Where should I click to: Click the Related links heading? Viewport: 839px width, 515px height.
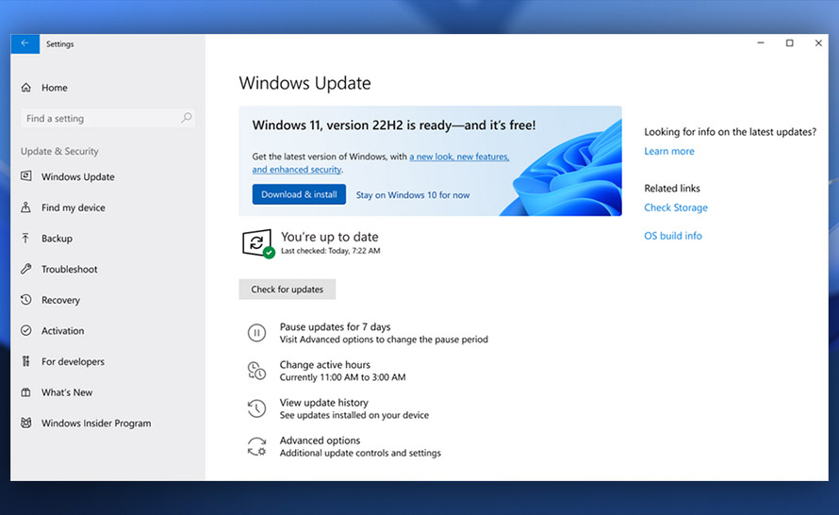[672, 188]
